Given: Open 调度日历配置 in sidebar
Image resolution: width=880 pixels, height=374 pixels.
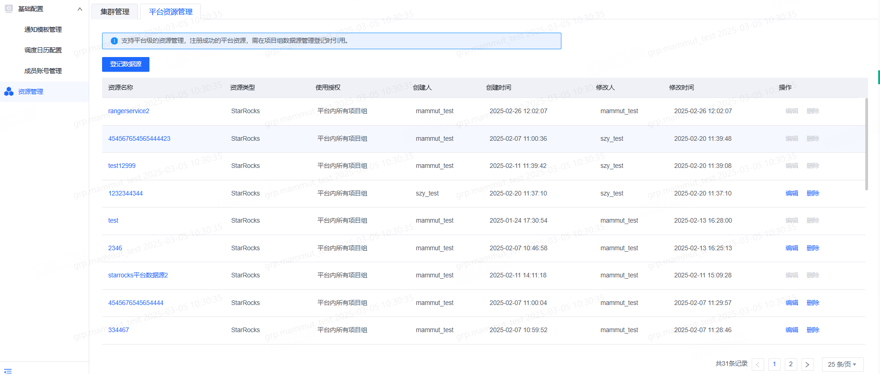Looking at the screenshot, I should pos(43,50).
